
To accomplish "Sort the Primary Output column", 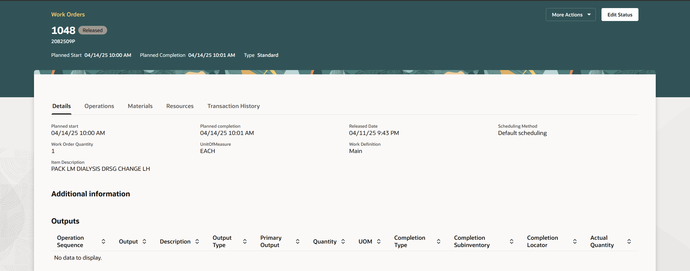I will point(297,241).
